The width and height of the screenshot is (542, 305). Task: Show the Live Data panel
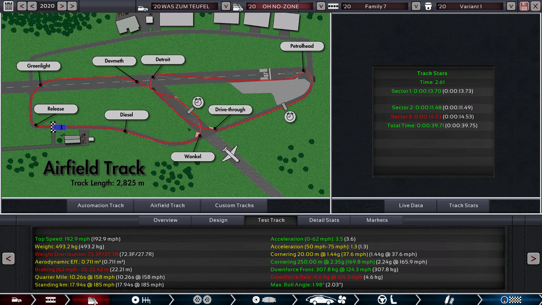(x=411, y=206)
